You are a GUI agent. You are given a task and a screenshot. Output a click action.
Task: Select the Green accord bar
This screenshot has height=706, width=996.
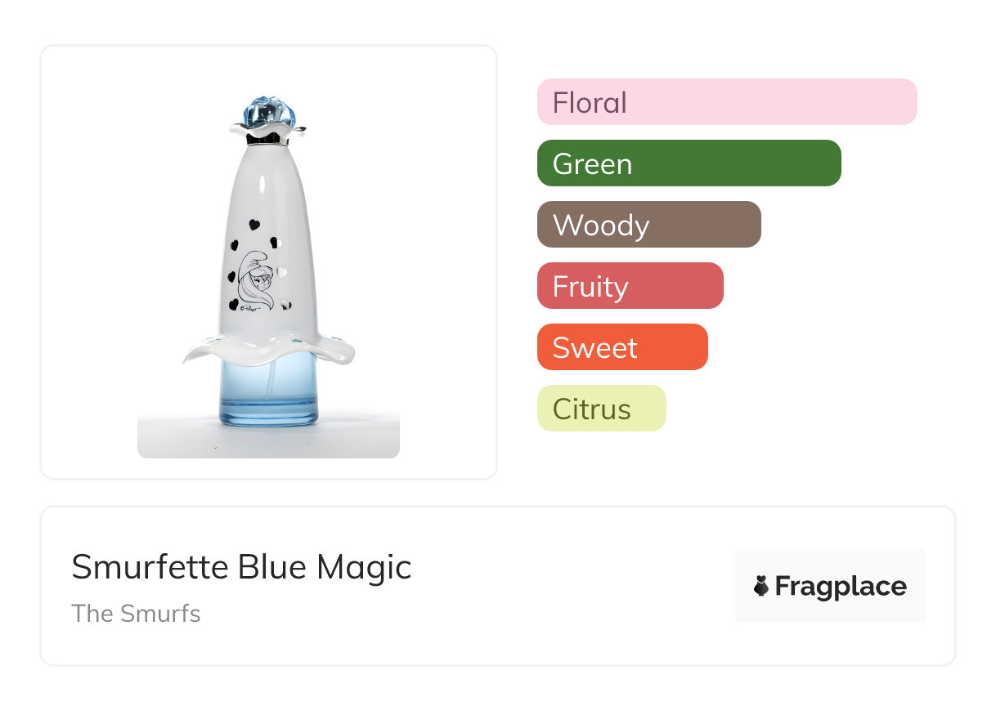click(689, 163)
